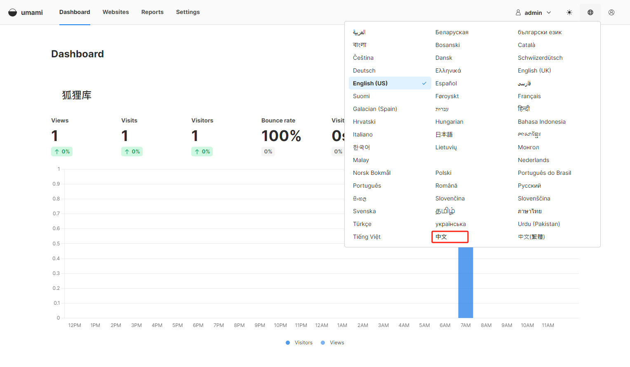Click the Dashboard navigation tab
This screenshot has height=367, width=630.
[75, 12]
